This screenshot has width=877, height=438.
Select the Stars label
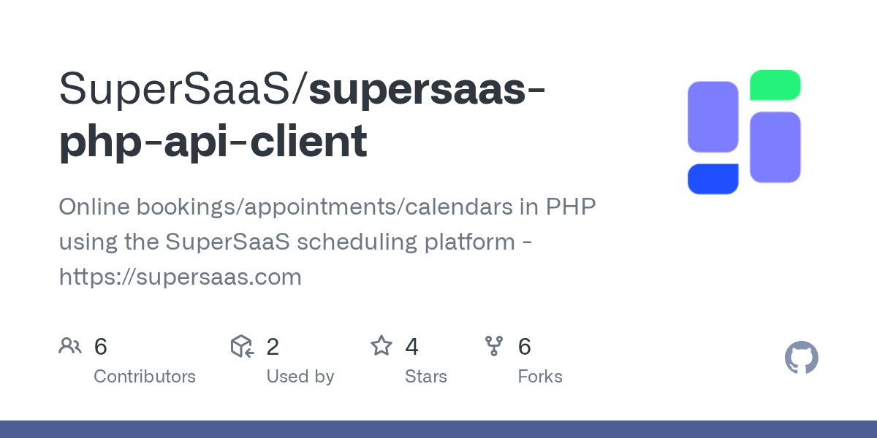(x=425, y=377)
